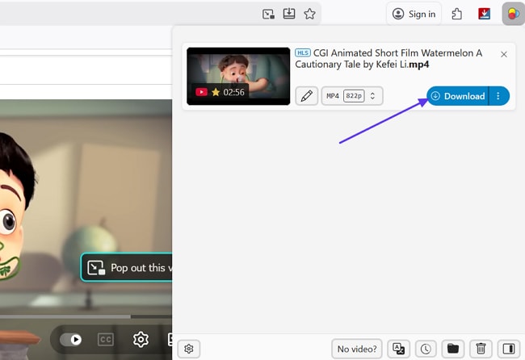Toggle the autoplay switch in video player
The height and width of the screenshot is (360, 525).
pyautogui.click(x=70, y=340)
